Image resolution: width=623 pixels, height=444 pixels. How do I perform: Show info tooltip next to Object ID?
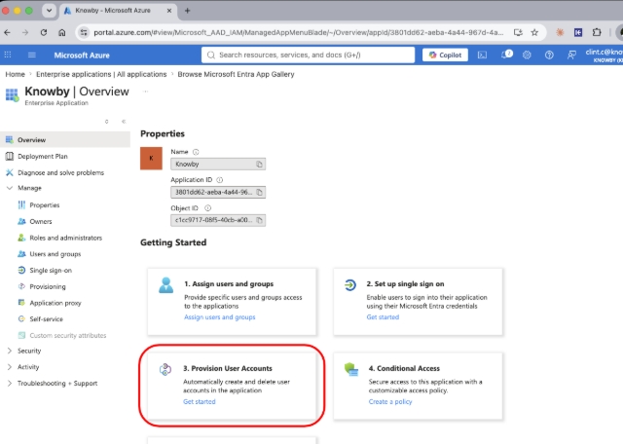tap(207, 208)
